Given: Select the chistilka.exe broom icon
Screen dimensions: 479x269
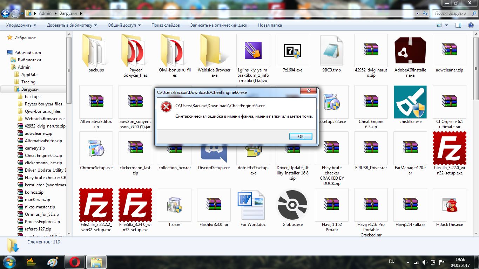Looking at the screenshot, I should tap(410, 102).
